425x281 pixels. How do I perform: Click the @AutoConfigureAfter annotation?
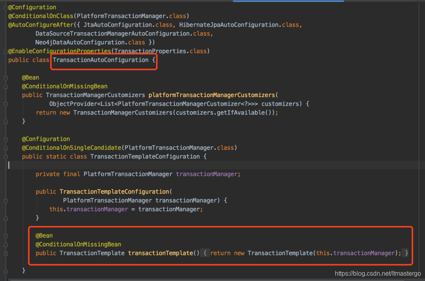pos(41,25)
